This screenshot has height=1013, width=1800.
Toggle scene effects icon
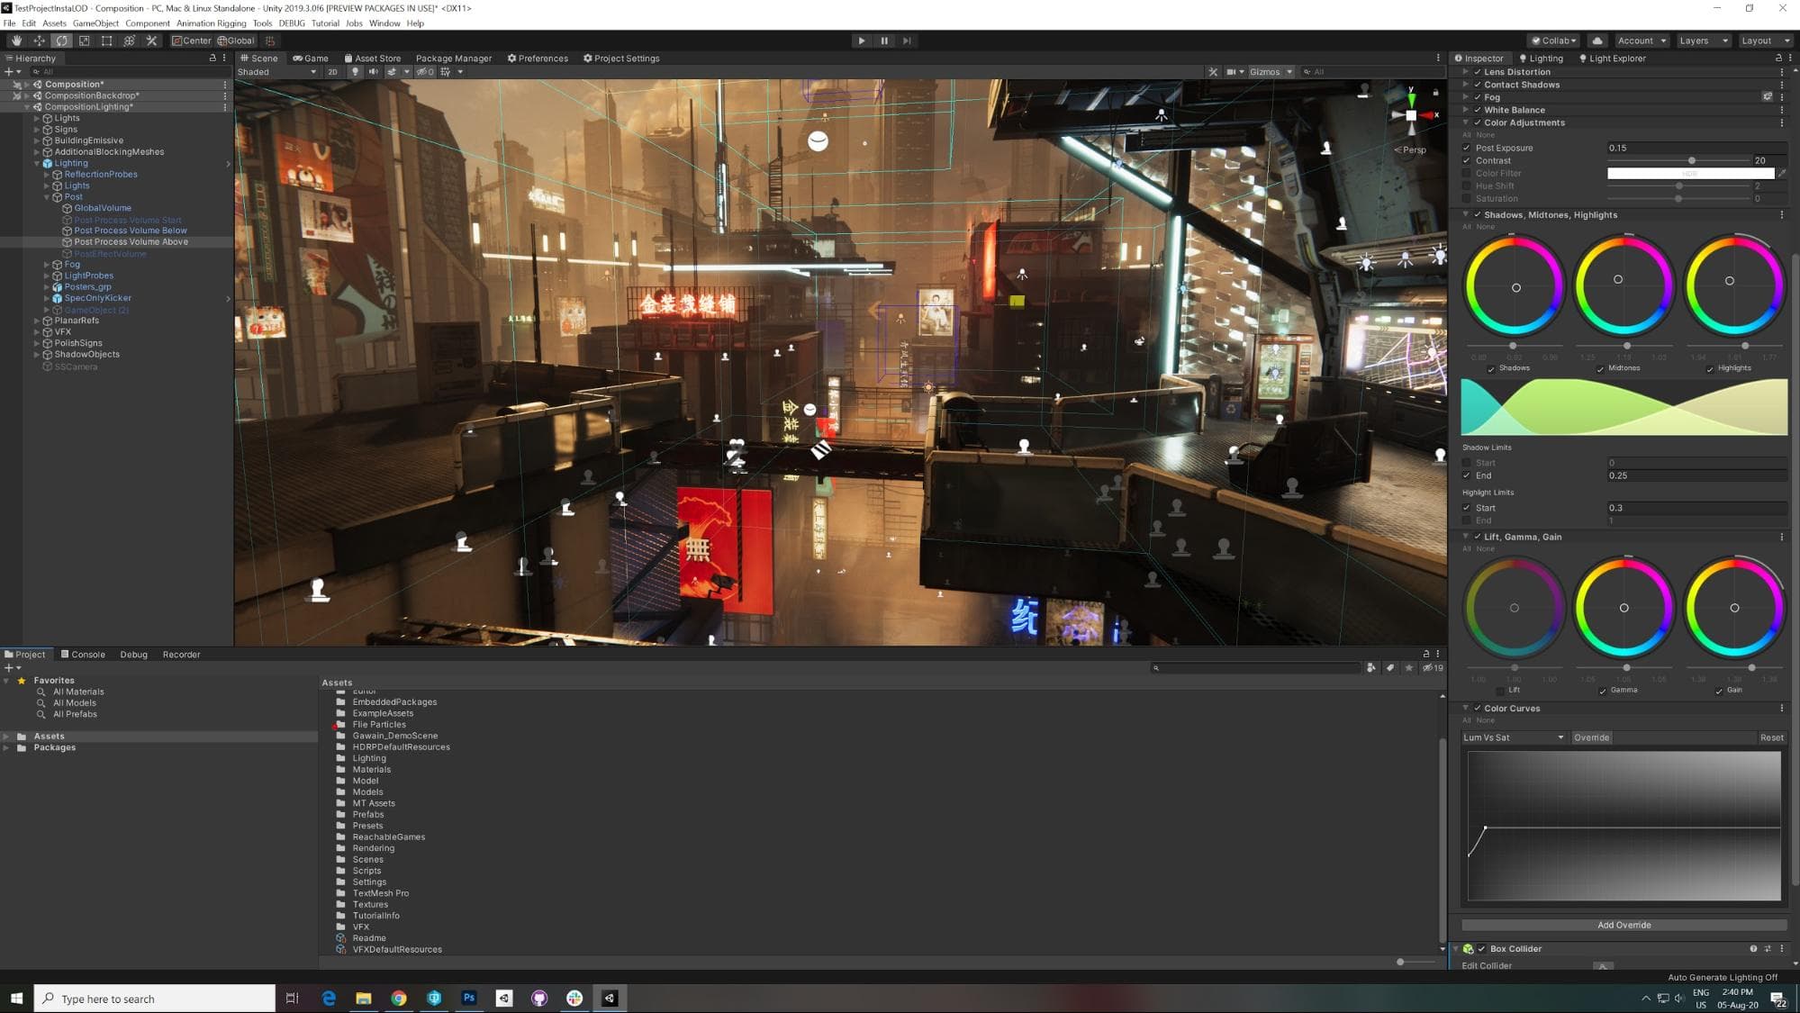392,72
